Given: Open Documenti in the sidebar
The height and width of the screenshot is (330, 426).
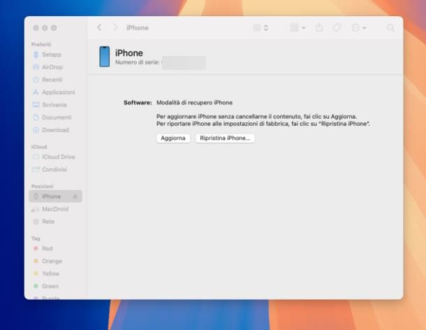Looking at the screenshot, I should [56, 117].
